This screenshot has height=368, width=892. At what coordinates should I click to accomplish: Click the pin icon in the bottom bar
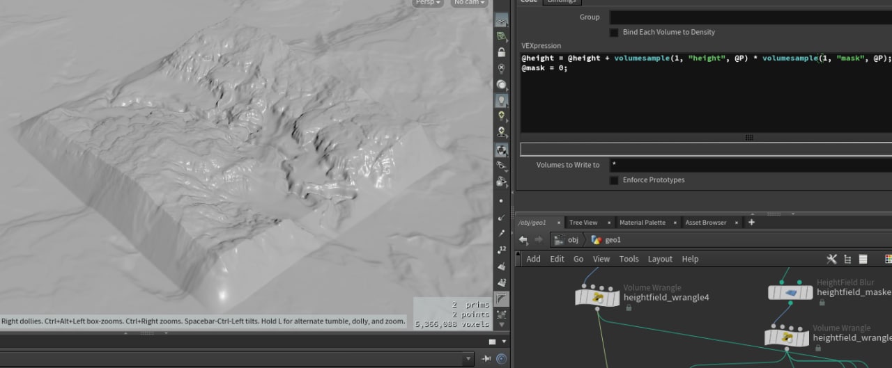click(x=486, y=359)
